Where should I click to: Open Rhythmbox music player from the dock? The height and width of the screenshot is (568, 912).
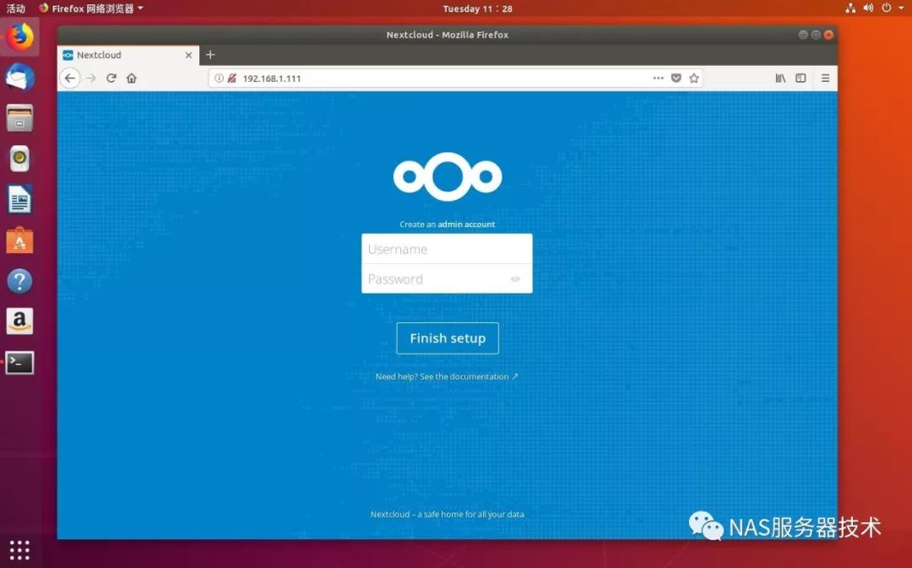click(x=19, y=159)
